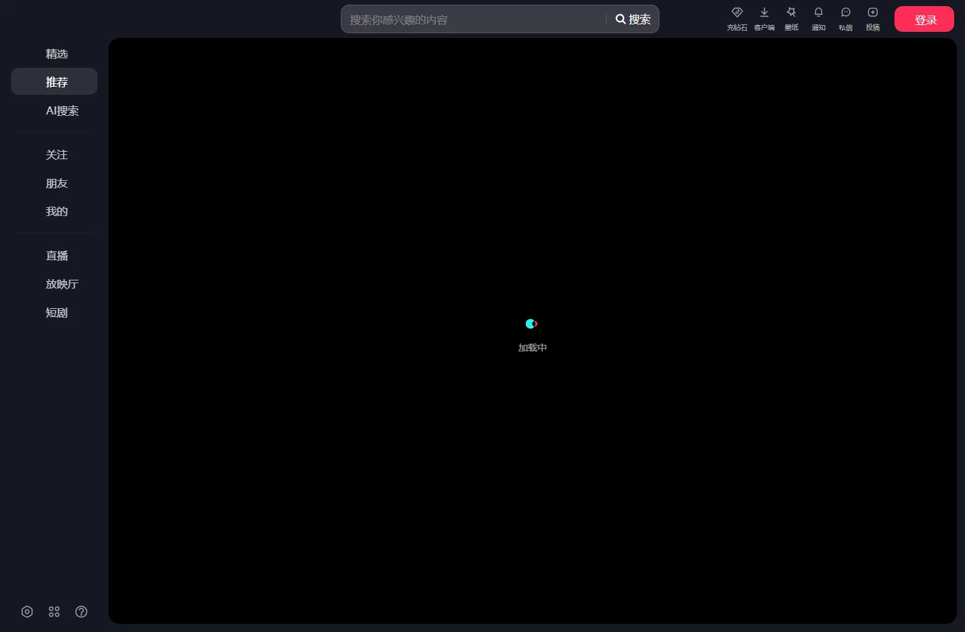Open 短剧 short dramas
965x632 pixels.
[54, 312]
